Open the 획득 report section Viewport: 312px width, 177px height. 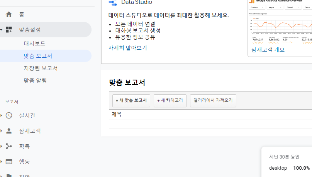coord(24,146)
